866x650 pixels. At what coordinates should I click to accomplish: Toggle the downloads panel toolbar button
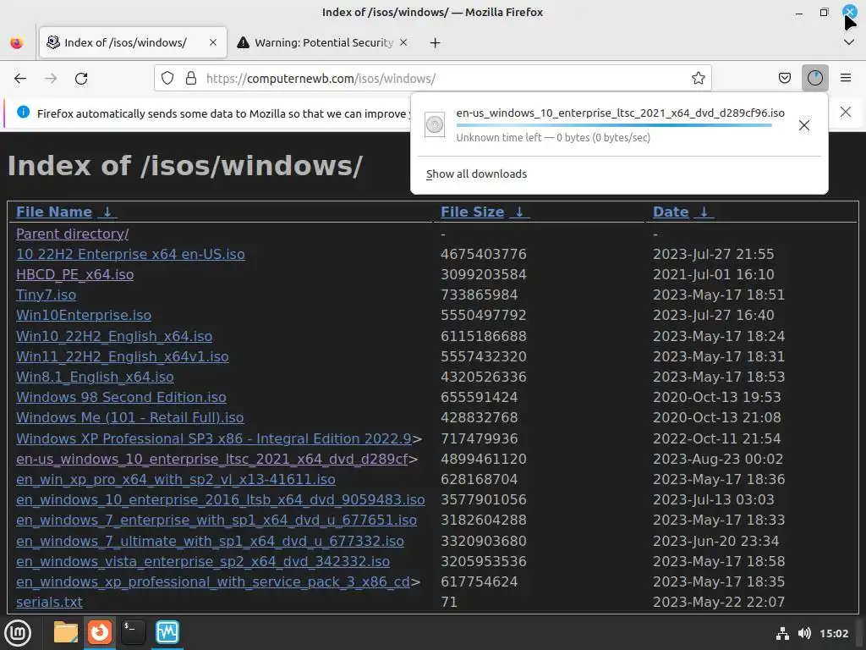pyautogui.click(x=814, y=79)
